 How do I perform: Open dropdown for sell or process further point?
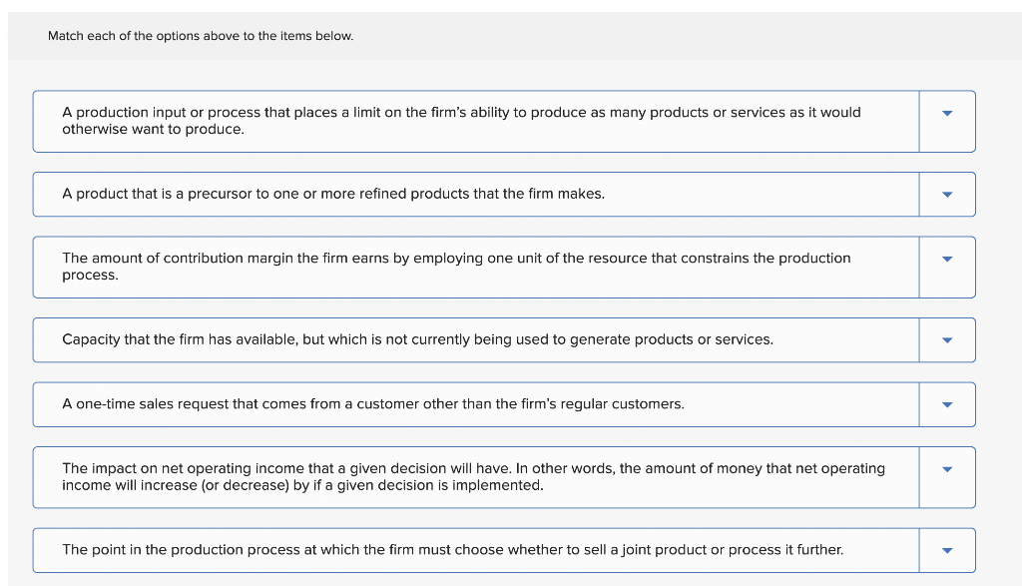947,550
